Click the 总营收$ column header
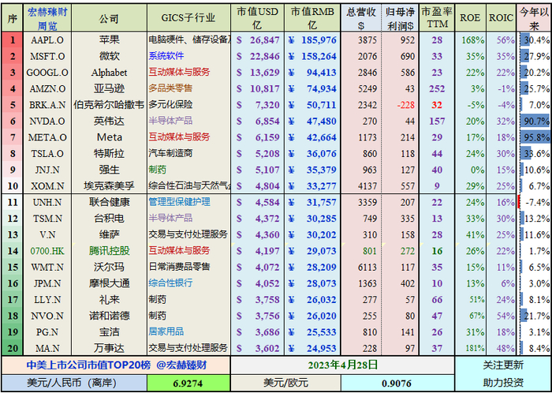Screen dimensions: 552x393 tap(361, 18)
